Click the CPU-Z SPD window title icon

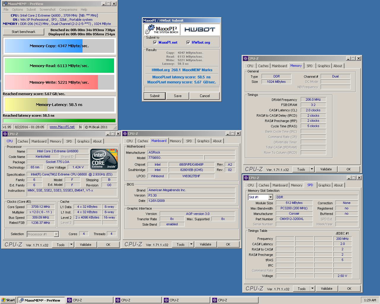click(246, 178)
